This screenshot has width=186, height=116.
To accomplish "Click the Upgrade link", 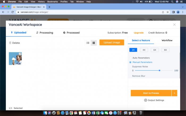I will (x=138, y=33).
